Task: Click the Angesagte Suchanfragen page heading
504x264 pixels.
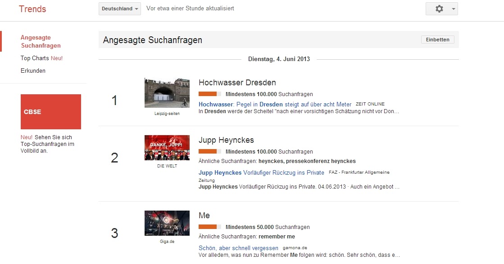Action: coord(153,40)
